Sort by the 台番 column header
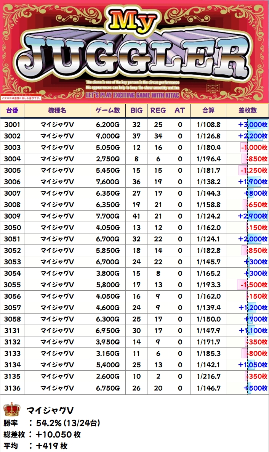 click(12, 110)
